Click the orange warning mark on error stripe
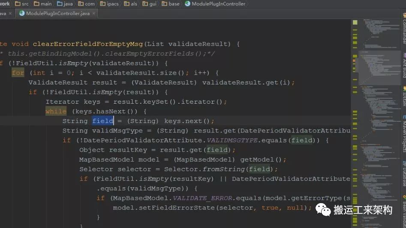The image size is (406, 228). pyautogui.click(x=354, y=60)
